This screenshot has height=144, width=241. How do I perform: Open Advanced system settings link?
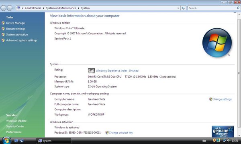click(x=22, y=40)
